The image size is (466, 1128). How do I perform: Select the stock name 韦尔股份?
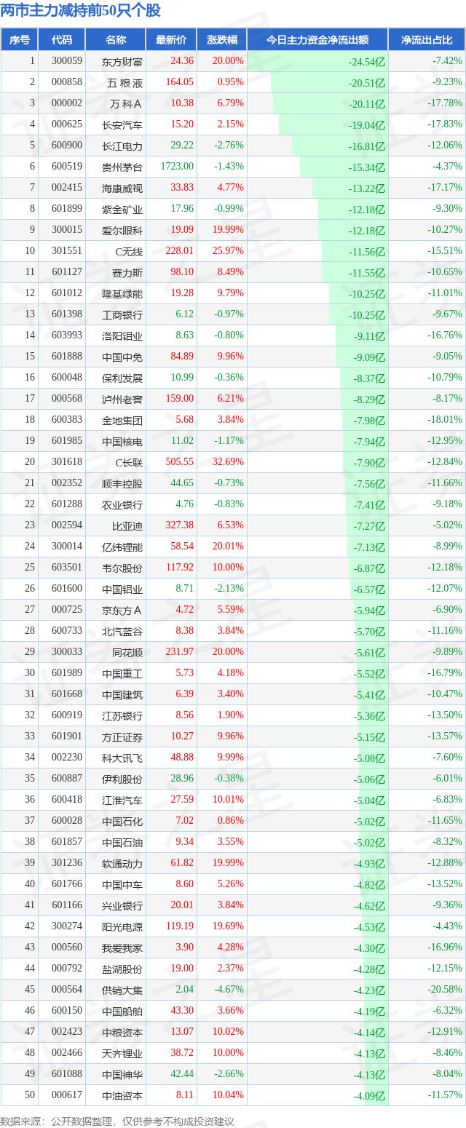click(122, 568)
